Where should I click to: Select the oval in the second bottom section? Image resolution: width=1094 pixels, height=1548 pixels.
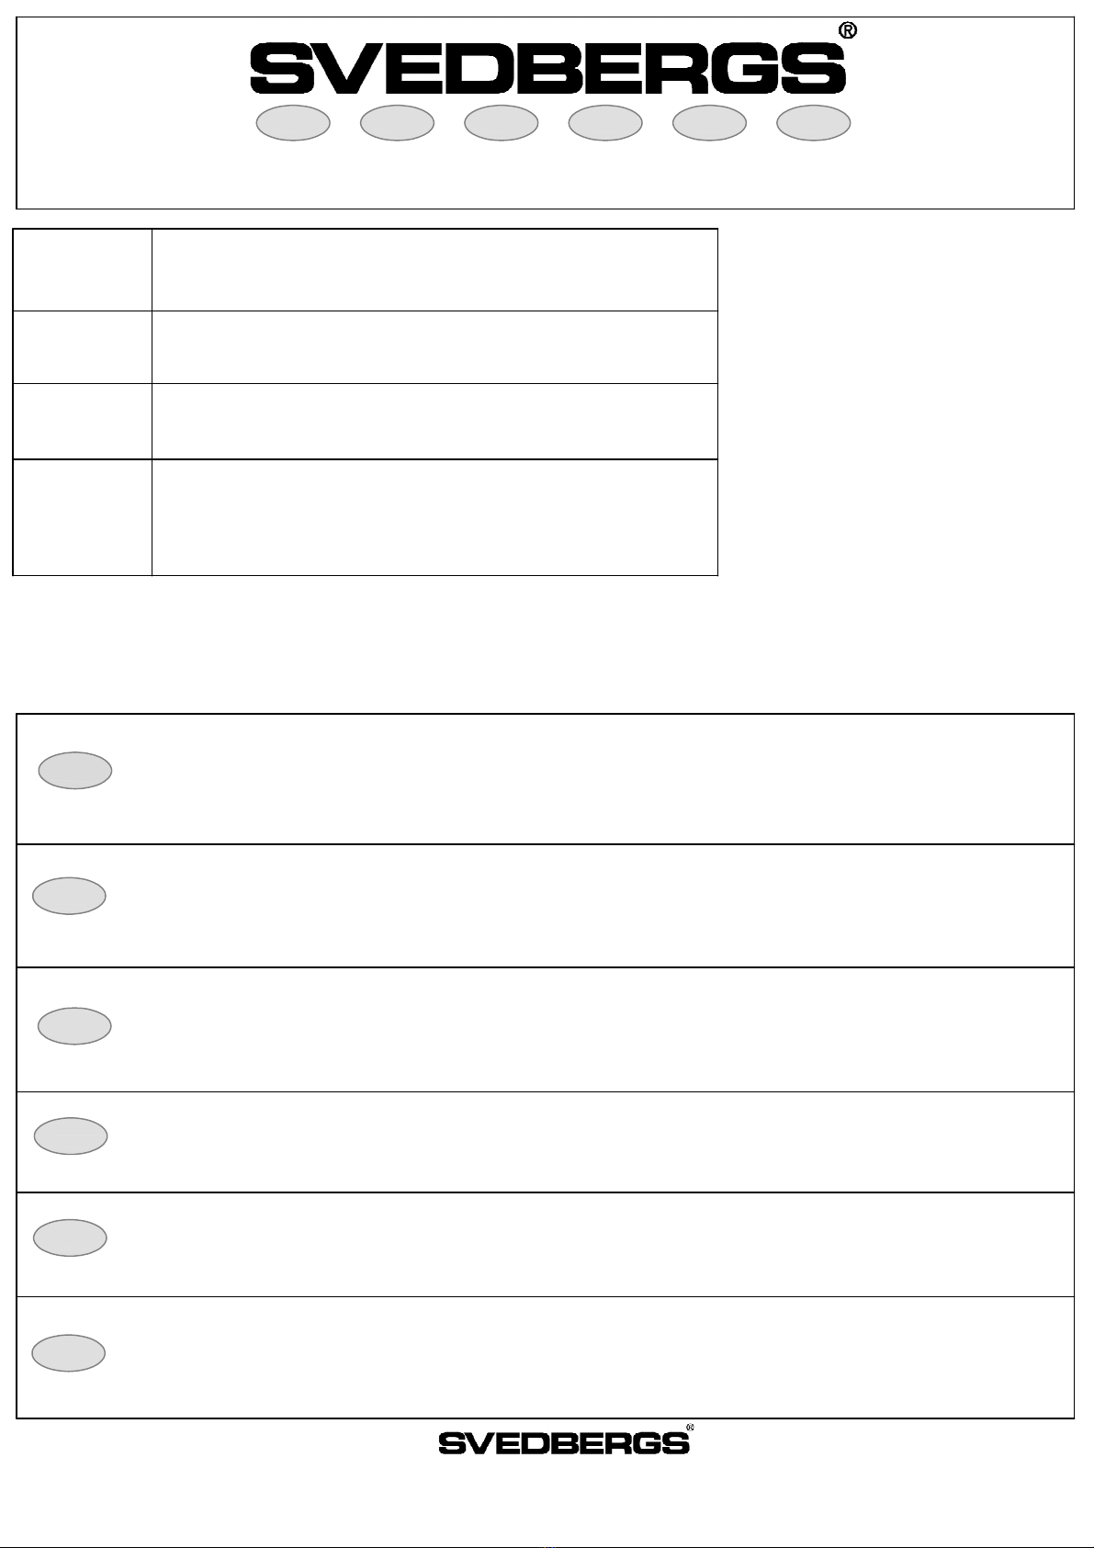[69, 896]
